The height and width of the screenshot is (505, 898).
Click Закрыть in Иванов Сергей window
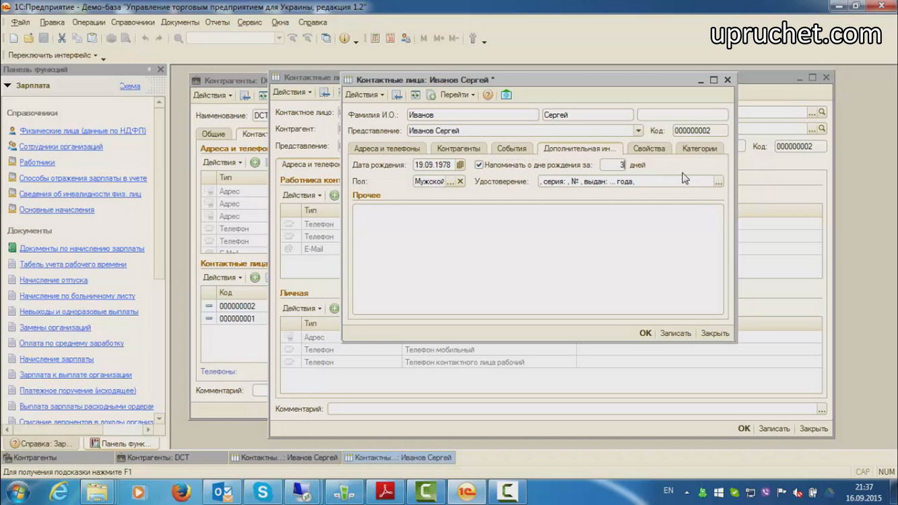tap(715, 333)
